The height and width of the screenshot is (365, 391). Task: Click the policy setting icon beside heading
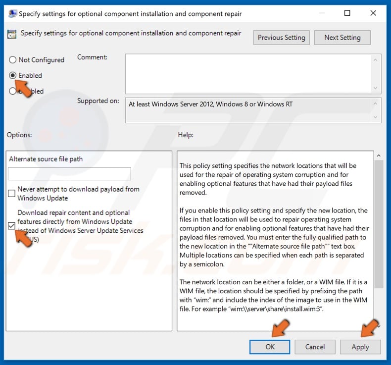coord(12,34)
